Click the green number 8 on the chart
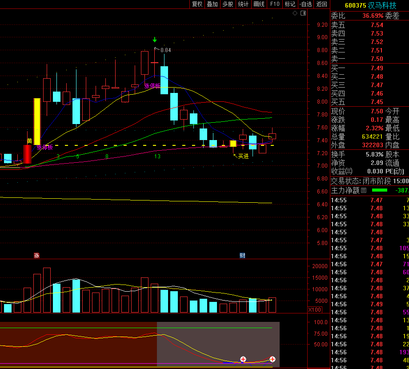Viewport: 409px width, 369px height. pyautogui.click(x=107, y=156)
